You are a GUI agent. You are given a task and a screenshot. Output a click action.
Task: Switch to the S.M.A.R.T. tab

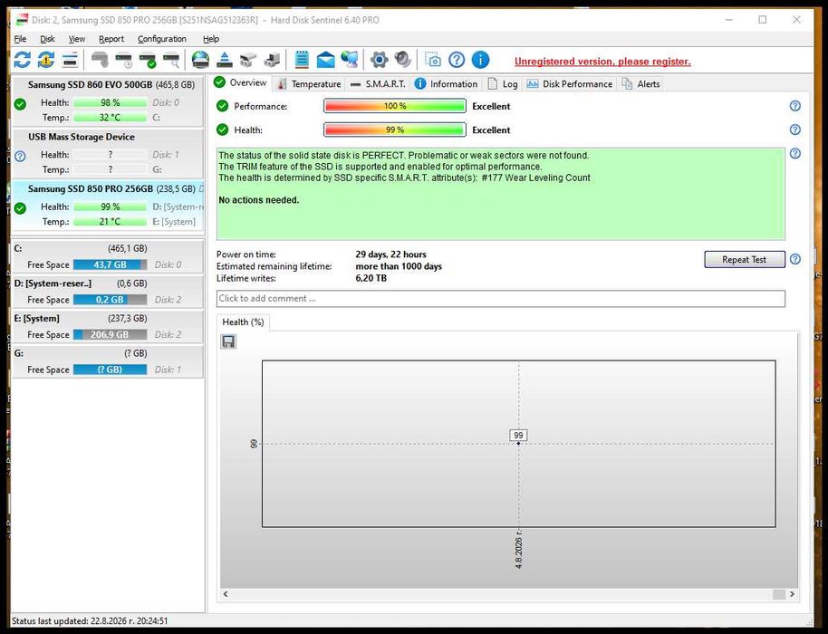378,83
